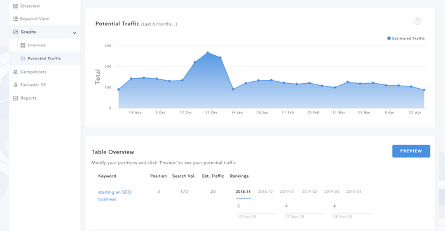This screenshot has height=231, width=445.
Task: Click the help question mark icon
Action: [417, 21]
